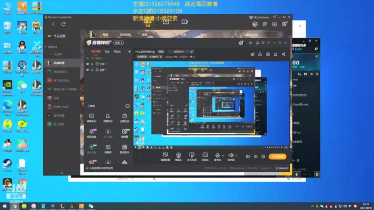374x210 pixels.
Task: Mute the 扬声器 speaker in streaming companion
Action: [x=230, y=157]
